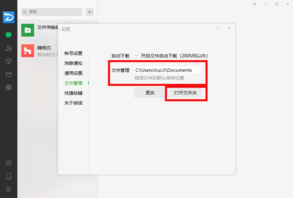The height and width of the screenshot is (198, 293).
Task: Switch to the 帐号设置 settings tab
Action: 73,54
